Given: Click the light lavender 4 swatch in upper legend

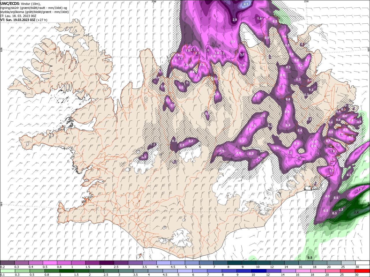Looking at the screenshot, I should pyautogui.click(x=163, y=263).
